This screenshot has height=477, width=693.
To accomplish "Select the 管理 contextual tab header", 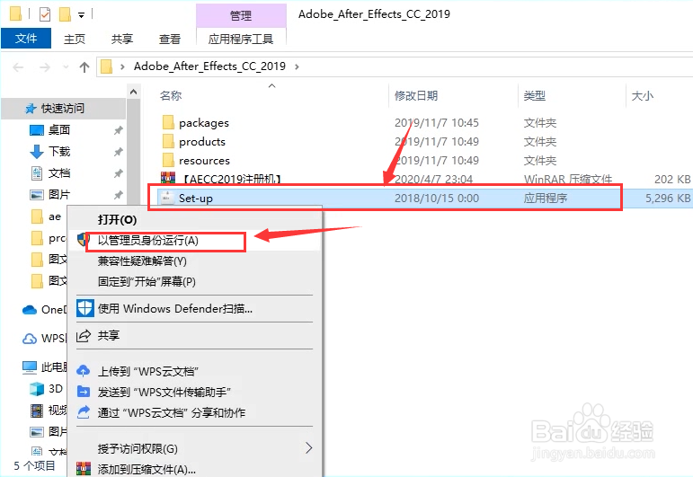I will point(241,15).
